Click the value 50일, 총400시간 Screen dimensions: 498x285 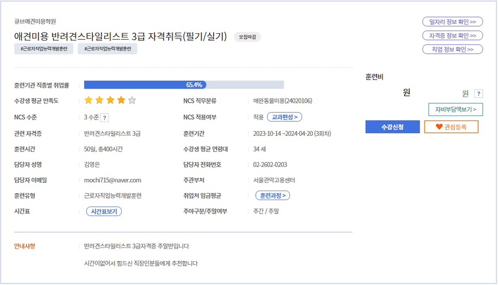pos(103,149)
